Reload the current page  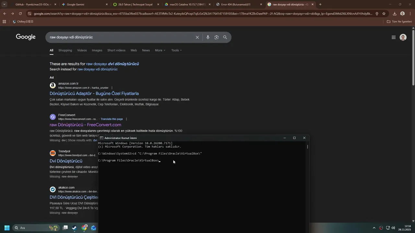(x=20, y=14)
